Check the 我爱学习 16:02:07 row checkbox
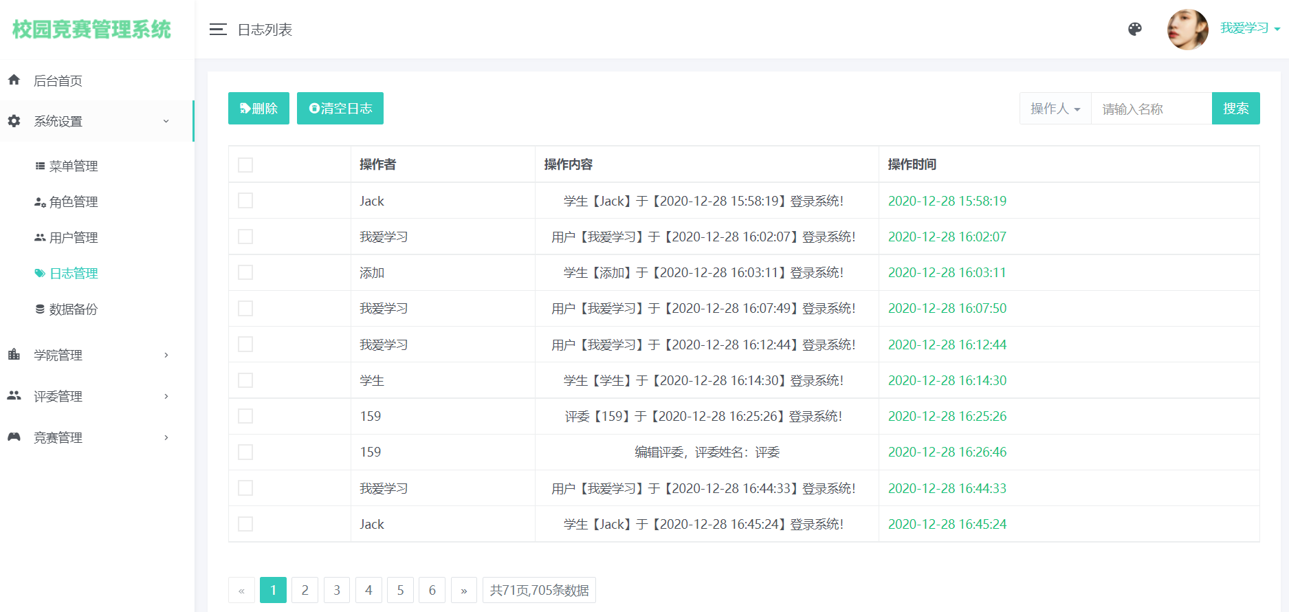 pyautogui.click(x=245, y=237)
